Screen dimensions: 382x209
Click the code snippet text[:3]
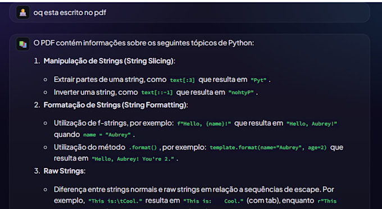point(183,80)
